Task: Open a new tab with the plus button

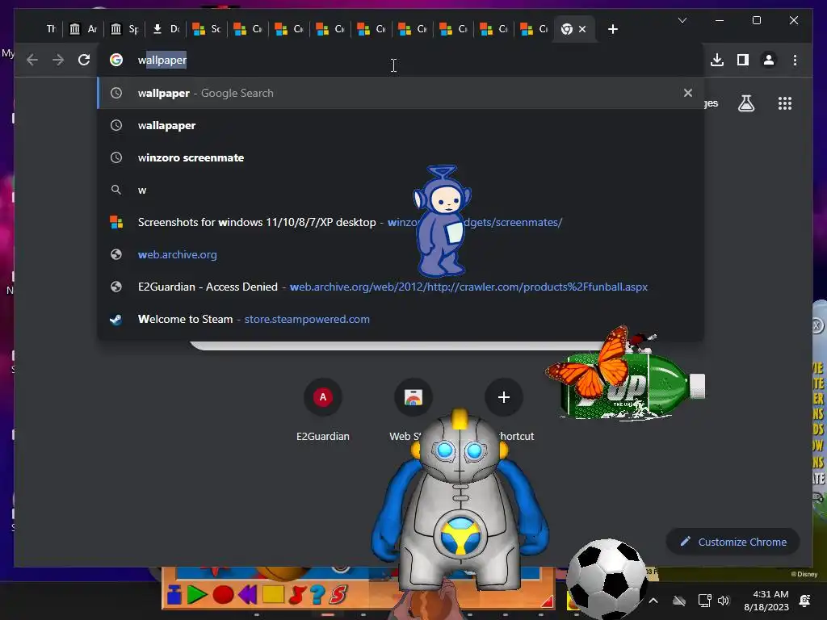Action: (x=612, y=29)
